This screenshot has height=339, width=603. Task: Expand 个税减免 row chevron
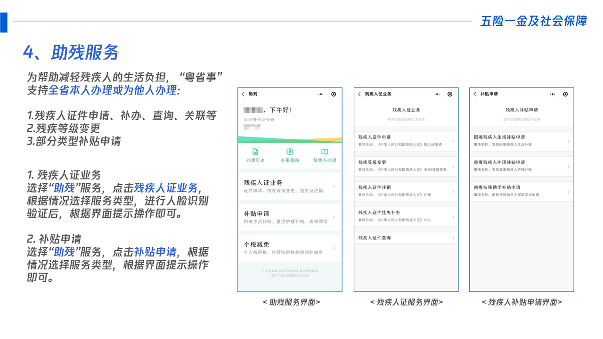334,249
